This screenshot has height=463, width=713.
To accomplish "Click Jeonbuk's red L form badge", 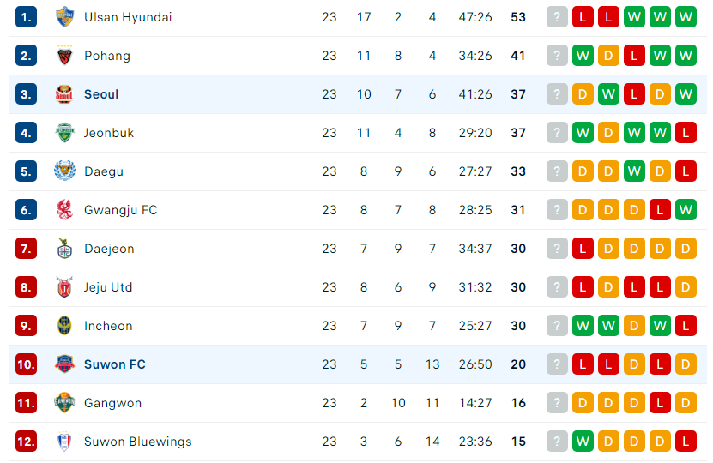I will pos(686,133).
